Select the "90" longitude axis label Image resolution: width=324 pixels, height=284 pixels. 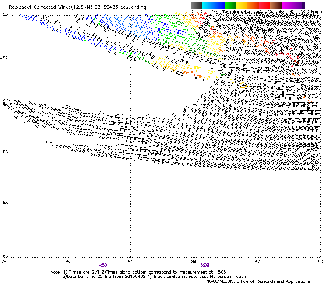320,262
